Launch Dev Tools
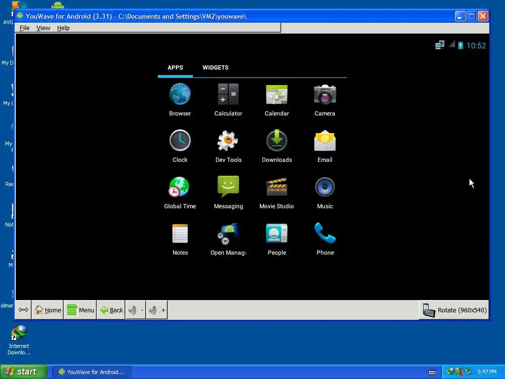505x379 pixels. tap(228, 146)
